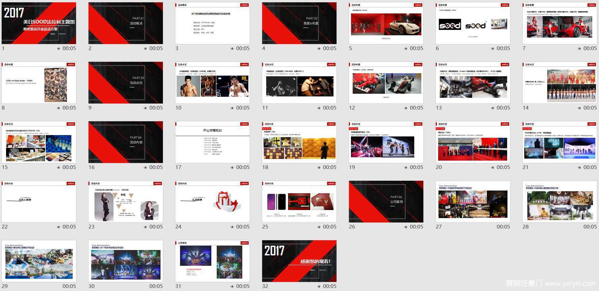The image size is (599, 291).
Task: Click the transition star icon under slide 4
Action: pyautogui.click(x=319, y=48)
